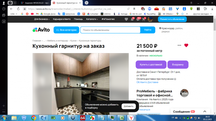Launch Google Chrome from the taskbar

pos(34,118)
